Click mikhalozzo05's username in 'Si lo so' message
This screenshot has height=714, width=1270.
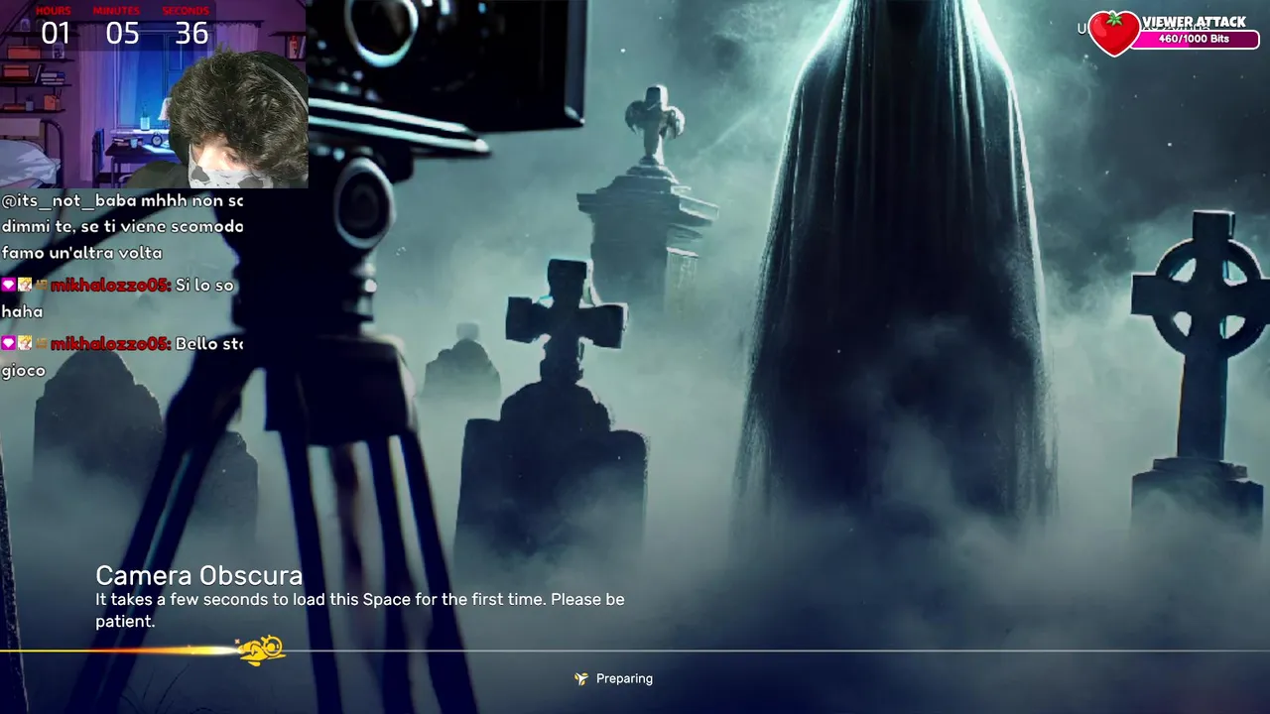(x=110, y=286)
